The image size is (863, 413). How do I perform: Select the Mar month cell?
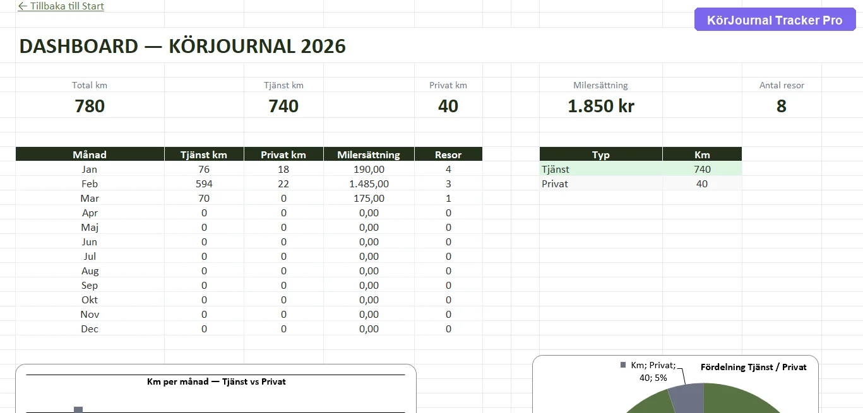click(x=90, y=198)
